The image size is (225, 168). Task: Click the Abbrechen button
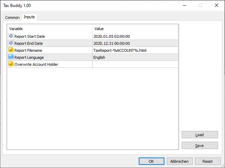(x=180, y=161)
